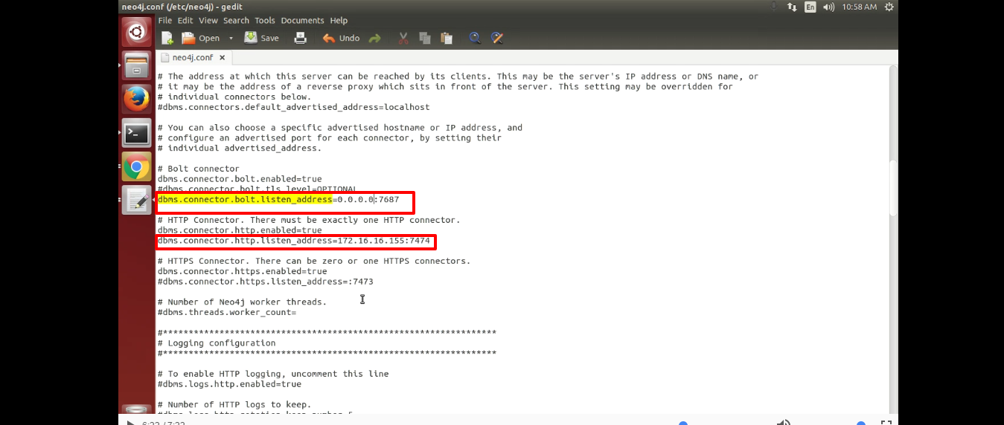
Task: Open Ubuntu Dash from the launcher
Action: coord(136,32)
